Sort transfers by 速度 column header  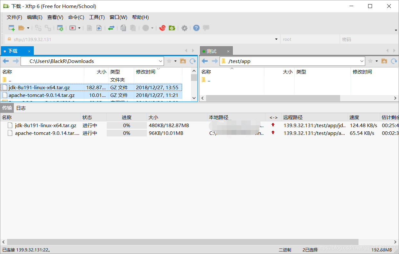[x=363, y=117]
